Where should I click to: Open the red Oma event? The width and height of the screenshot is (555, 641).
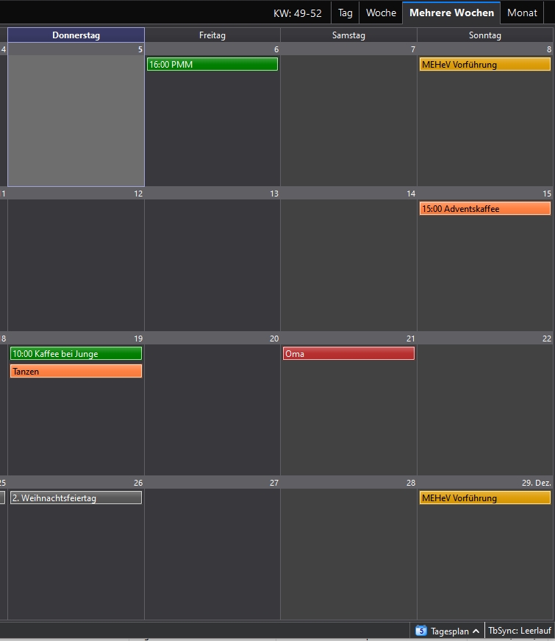[348, 353]
